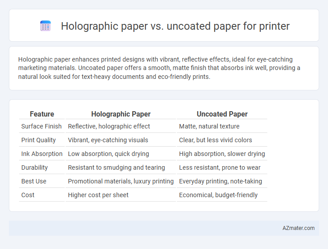Click the title 'Holographic paper vs. uncoated paper for printer'
This screenshot has width=328, height=249.
[x=175, y=26]
